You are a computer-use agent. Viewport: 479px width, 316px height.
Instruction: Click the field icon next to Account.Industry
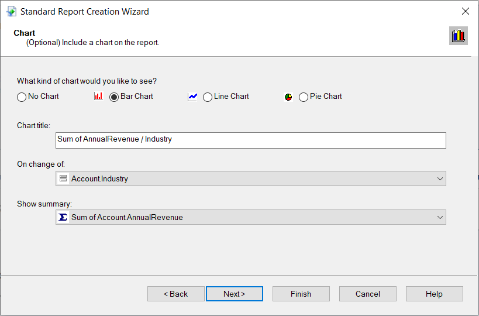[x=63, y=178]
